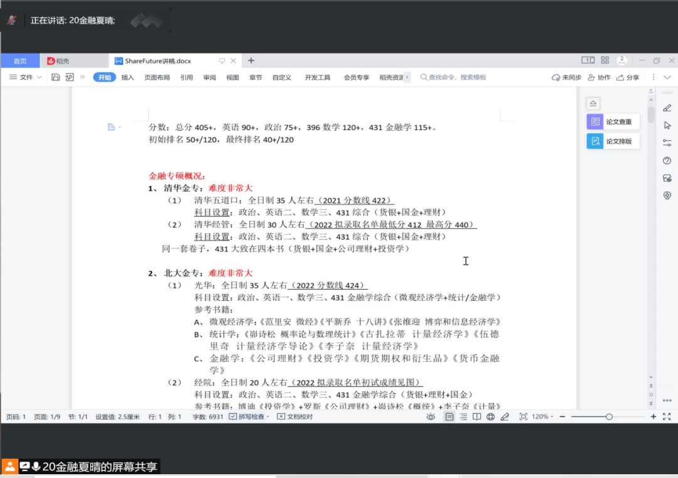678x478 pixels.
Task: Switch to web layout globe icon in status bar
Action: [490, 416]
